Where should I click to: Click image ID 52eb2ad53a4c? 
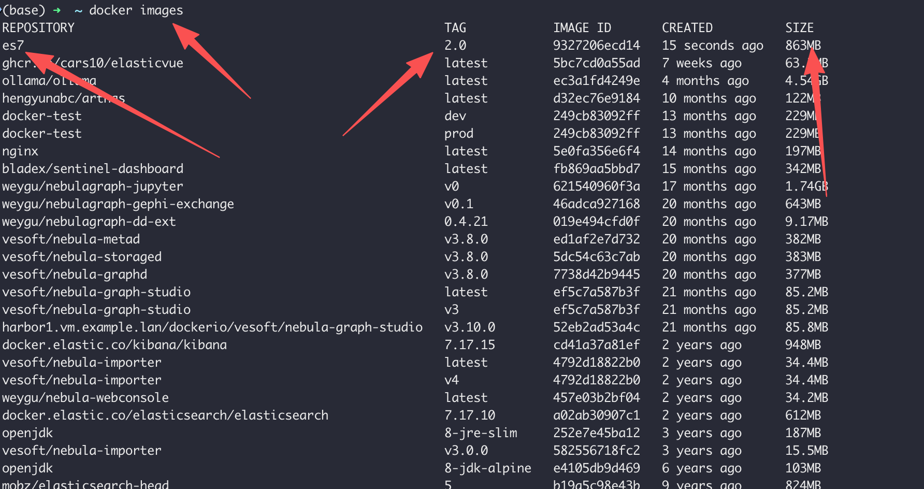click(597, 327)
